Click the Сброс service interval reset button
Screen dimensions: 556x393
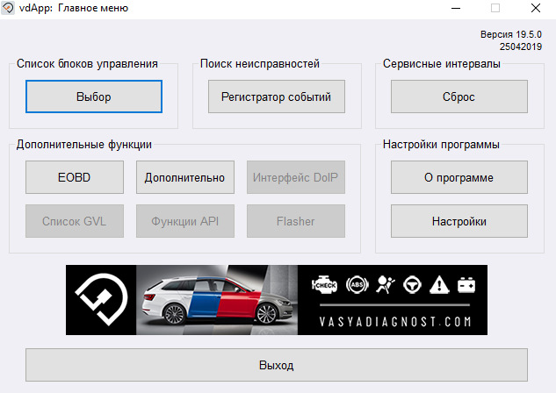tap(459, 96)
